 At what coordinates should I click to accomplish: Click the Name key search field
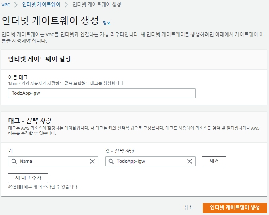[53, 161]
